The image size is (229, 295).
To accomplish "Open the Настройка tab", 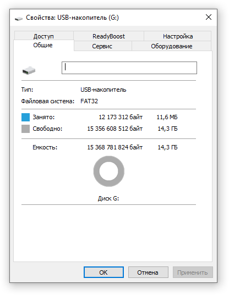I will (x=178, y=36).
